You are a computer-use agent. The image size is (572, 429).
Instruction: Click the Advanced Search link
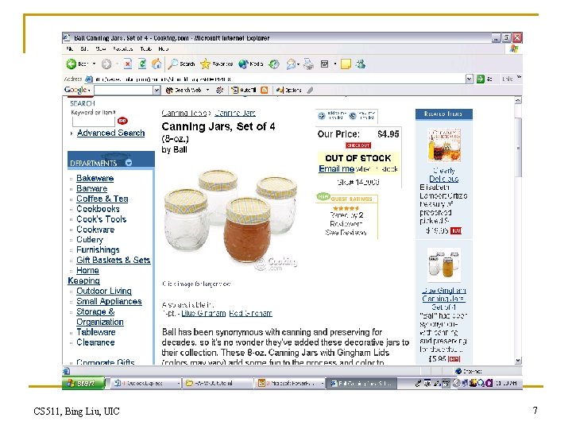(x=111, y=133)
